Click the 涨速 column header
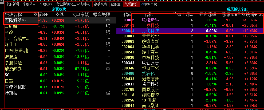Viewport: 264px width, 110px height. coord(60,15)
